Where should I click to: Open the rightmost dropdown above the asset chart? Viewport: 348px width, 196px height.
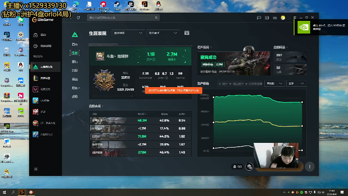(x=296, y=84)
